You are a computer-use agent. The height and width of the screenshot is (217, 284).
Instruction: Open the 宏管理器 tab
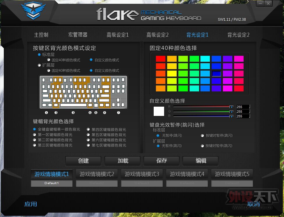tap(78, 35)
